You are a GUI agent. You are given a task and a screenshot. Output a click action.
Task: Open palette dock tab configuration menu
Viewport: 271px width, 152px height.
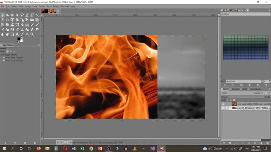click(x=269, y=10)
